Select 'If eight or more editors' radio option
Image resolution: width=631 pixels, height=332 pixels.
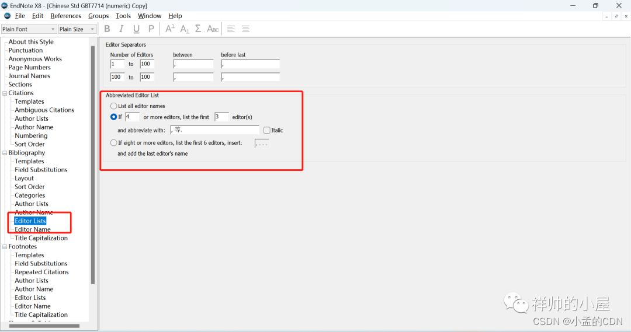pos(113,143)
